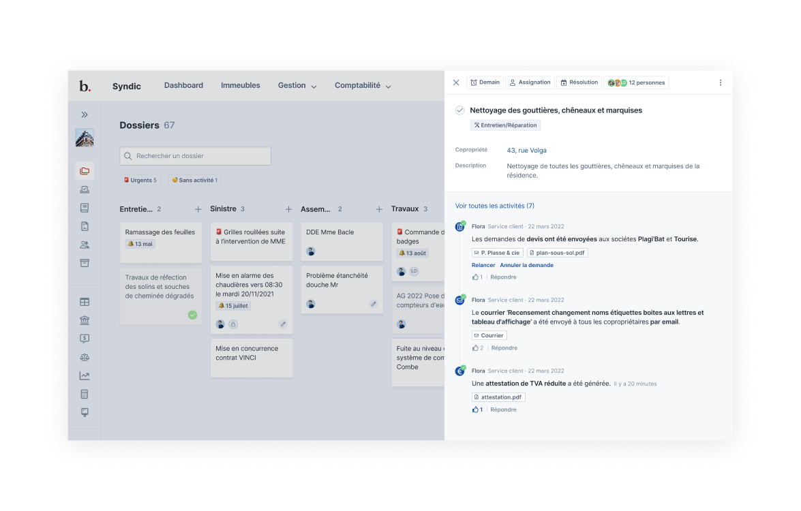Screen dimensions: 801x511
Task: Like the courrier Recensement activity
Action: pyautogui.click(x=478, y=348)
